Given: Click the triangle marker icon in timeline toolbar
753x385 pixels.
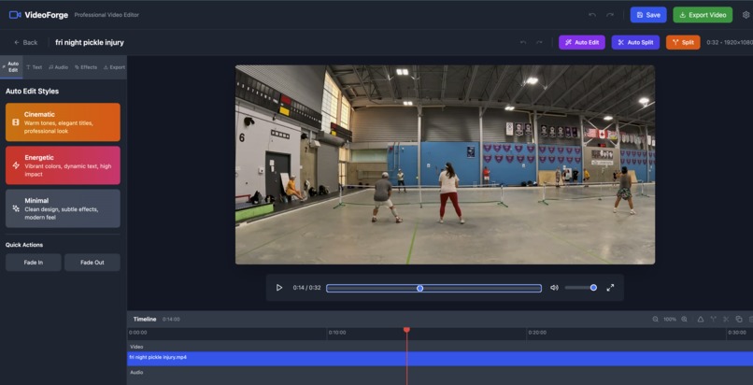Looking at the screenshot, I should pyautogui.click(x=701, y=320).
